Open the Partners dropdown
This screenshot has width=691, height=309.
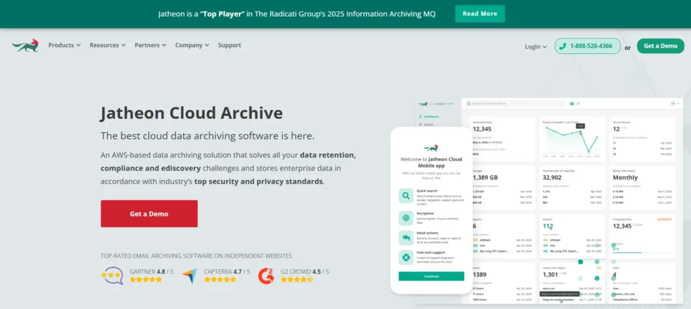click(150, 45)
